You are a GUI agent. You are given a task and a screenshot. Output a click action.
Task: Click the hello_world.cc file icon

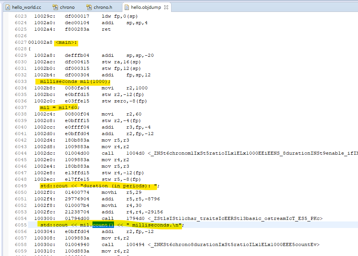[x=8, y=7]
